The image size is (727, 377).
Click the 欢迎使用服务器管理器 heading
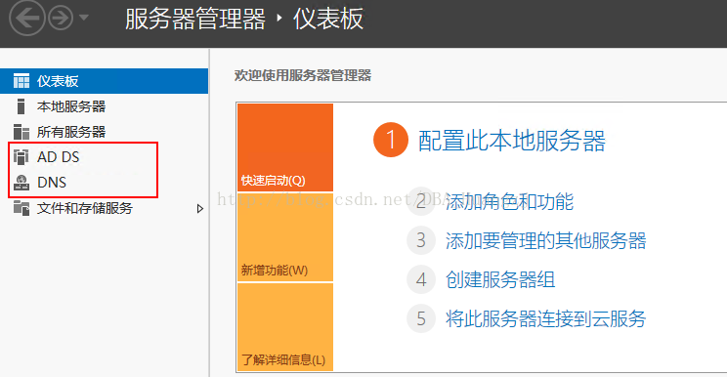point(303,75)
